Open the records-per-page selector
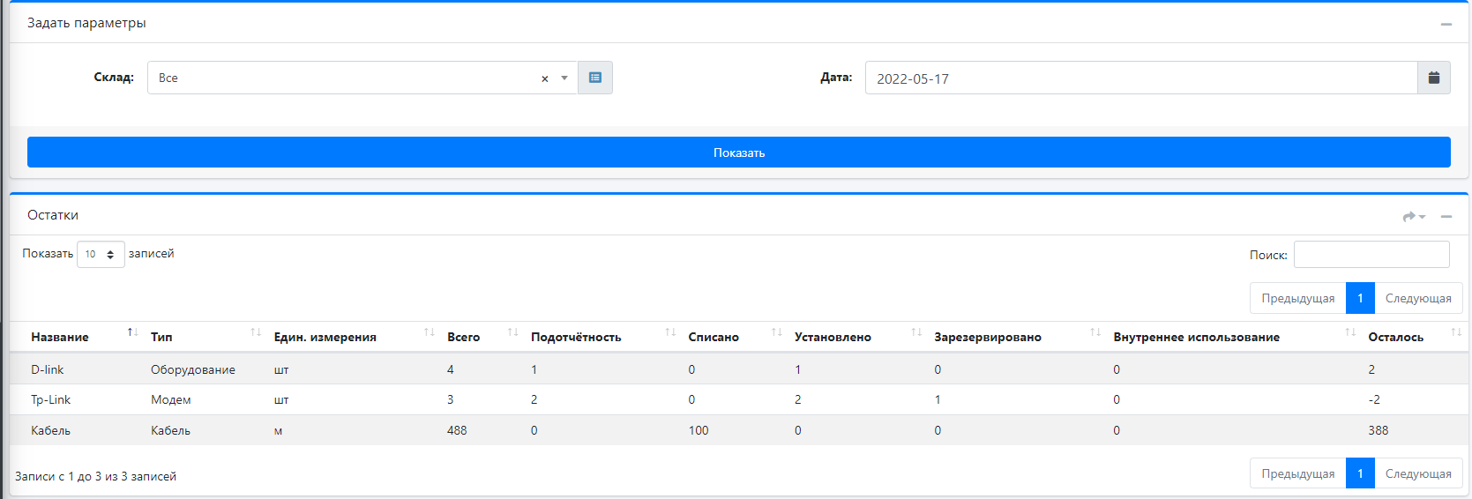Screen dimensions: 1472x499 click(x=101, y=254)
